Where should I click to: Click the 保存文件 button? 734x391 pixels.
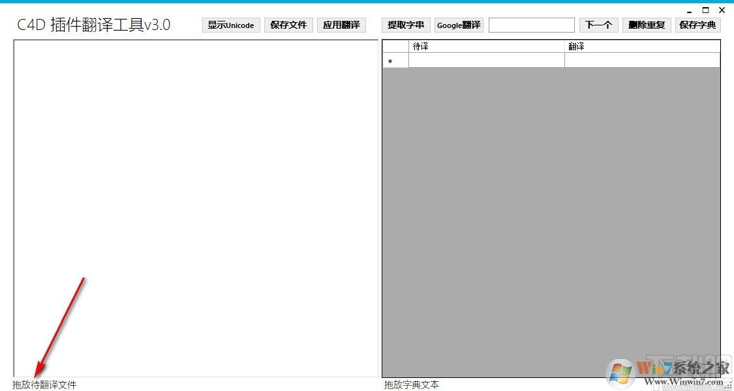[x=288, y=25]
